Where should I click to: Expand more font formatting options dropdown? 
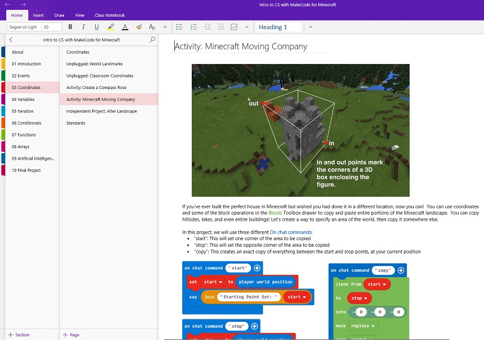pyautogui.click(x=165, y=27)
